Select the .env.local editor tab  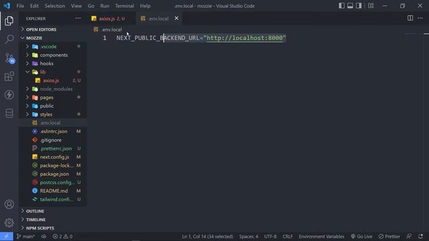pyautogui.click(x=159, y=19)
